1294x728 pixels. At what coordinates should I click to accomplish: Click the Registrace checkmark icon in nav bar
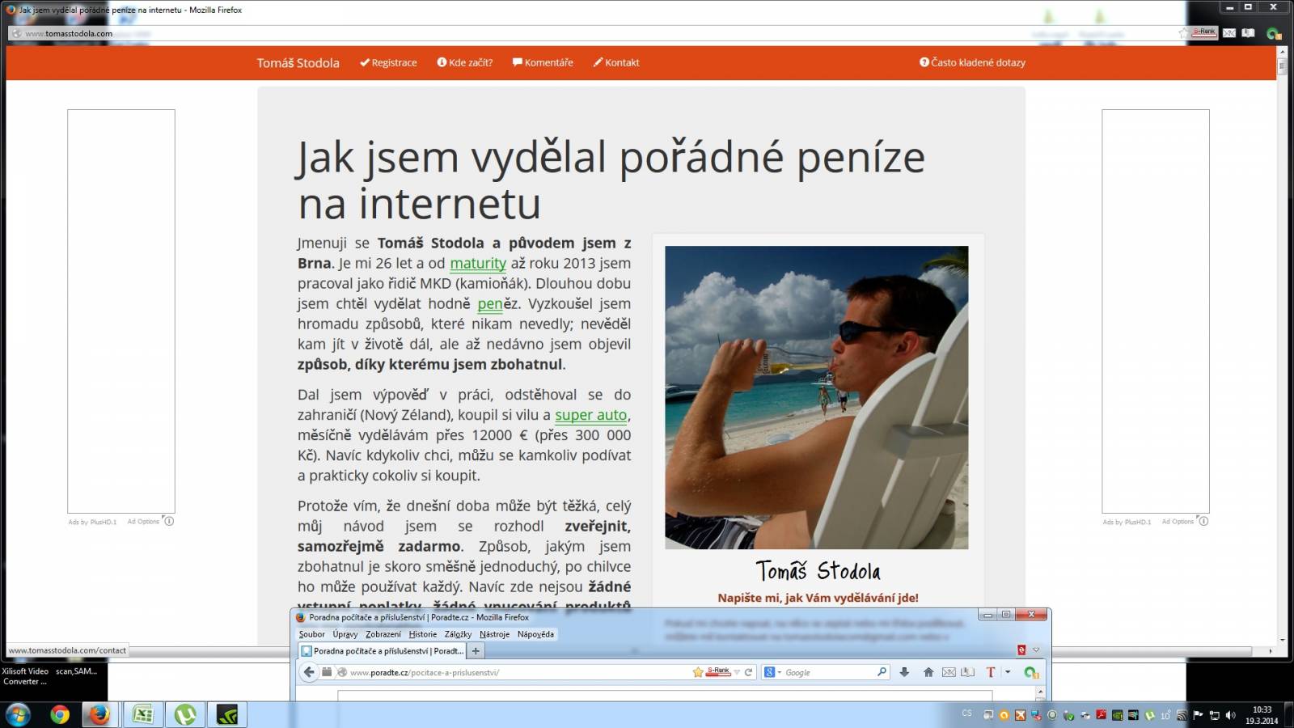coord(365,62)
